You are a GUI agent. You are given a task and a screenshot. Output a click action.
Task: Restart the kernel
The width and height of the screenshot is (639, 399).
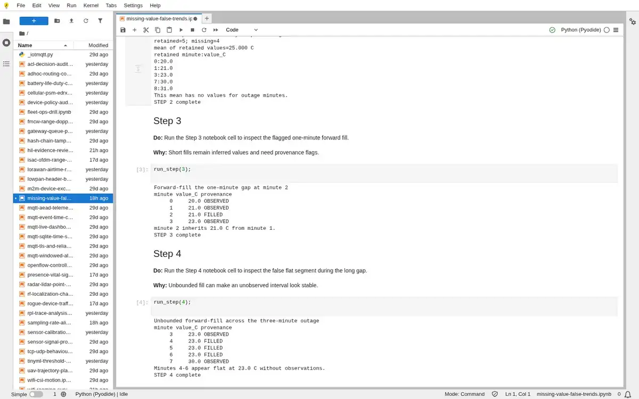click(x=204, y=30)
